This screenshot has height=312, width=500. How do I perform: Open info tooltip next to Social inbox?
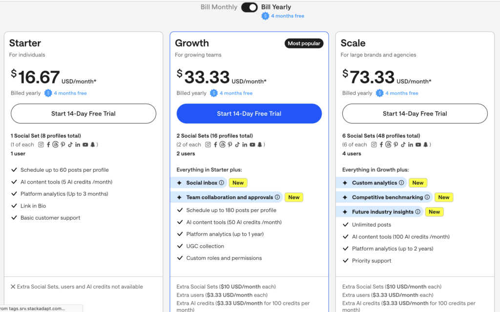[222, 183]
